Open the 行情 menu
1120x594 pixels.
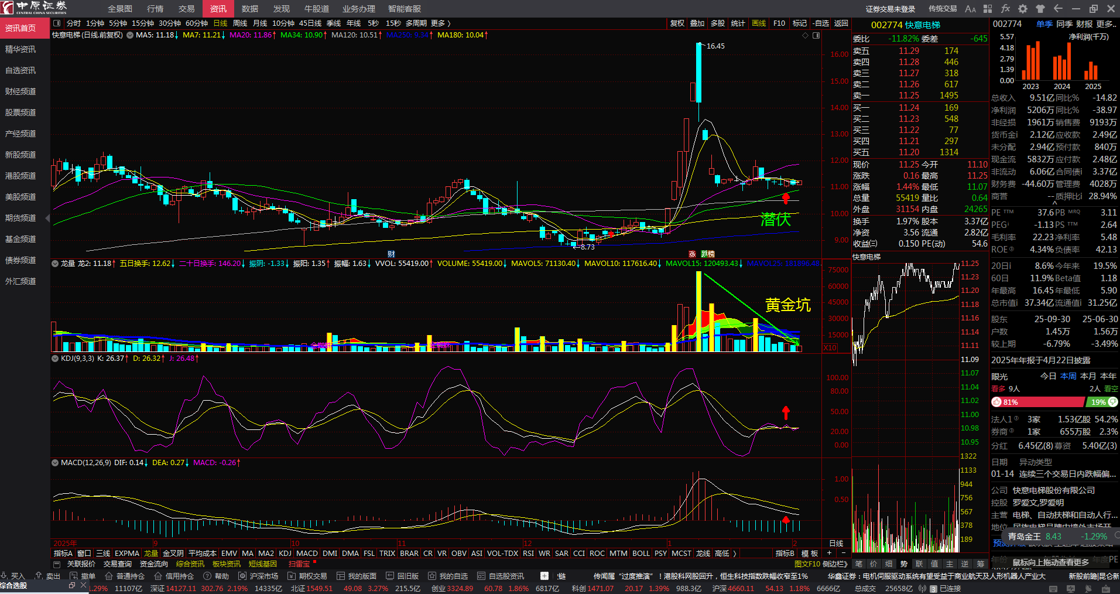coord(155,9)
